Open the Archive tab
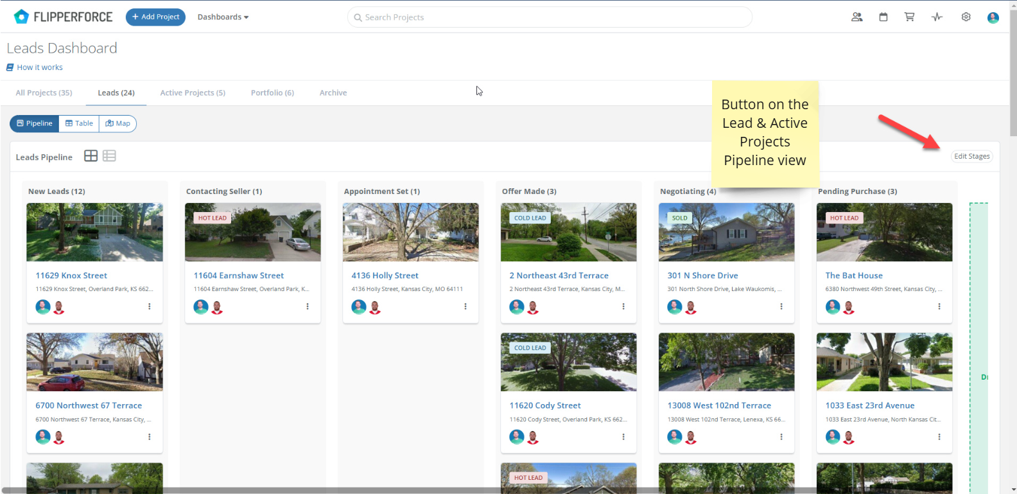The image size is (1017, 494). click(x=333, y=93)
